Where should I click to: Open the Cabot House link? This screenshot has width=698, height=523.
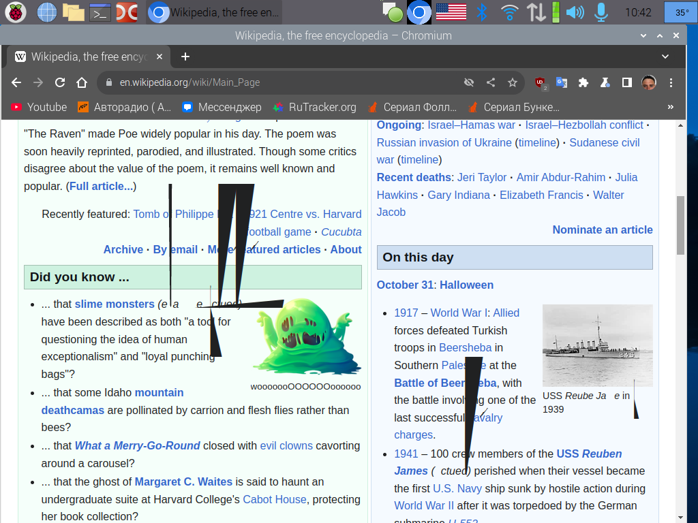[x=274, y=499]
